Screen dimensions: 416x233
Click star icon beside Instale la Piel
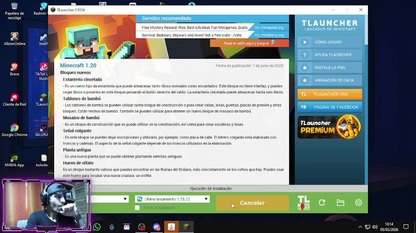coord(305,68)
